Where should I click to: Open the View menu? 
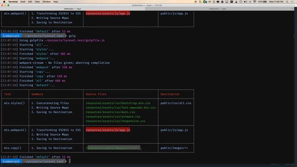click(37, 2)
